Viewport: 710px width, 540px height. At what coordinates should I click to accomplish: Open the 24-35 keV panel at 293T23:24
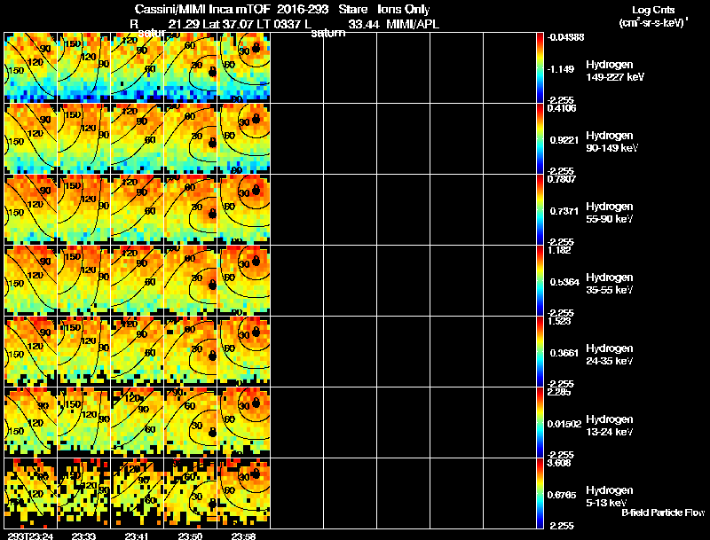point(31,351)
